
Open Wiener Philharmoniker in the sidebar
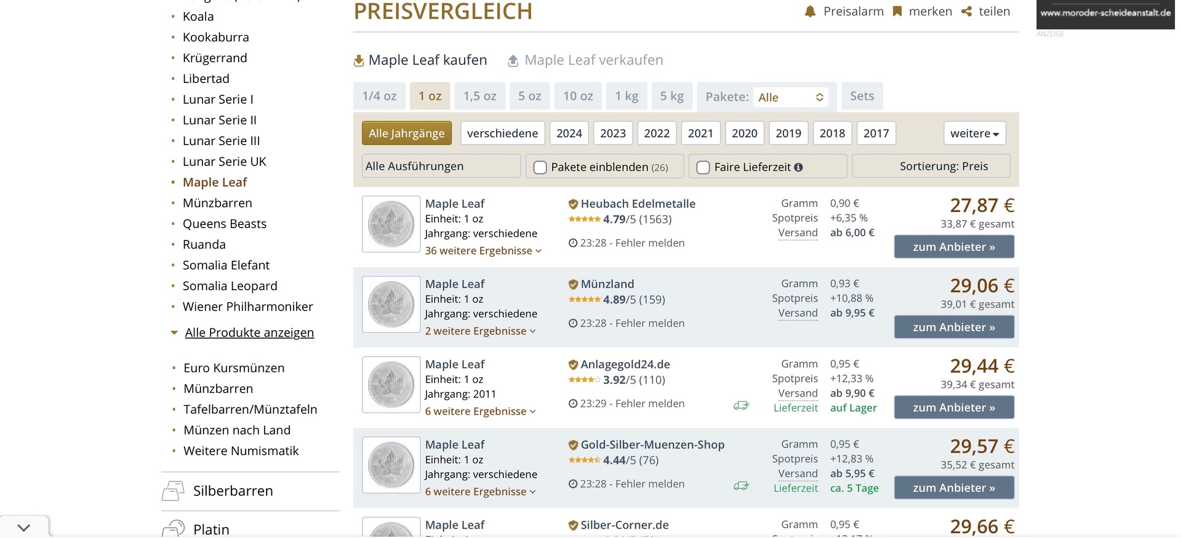(247, 307)
